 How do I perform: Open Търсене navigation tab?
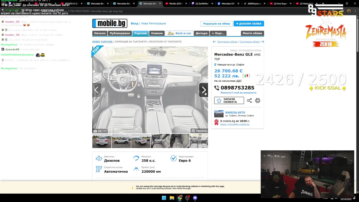point(141,33)
